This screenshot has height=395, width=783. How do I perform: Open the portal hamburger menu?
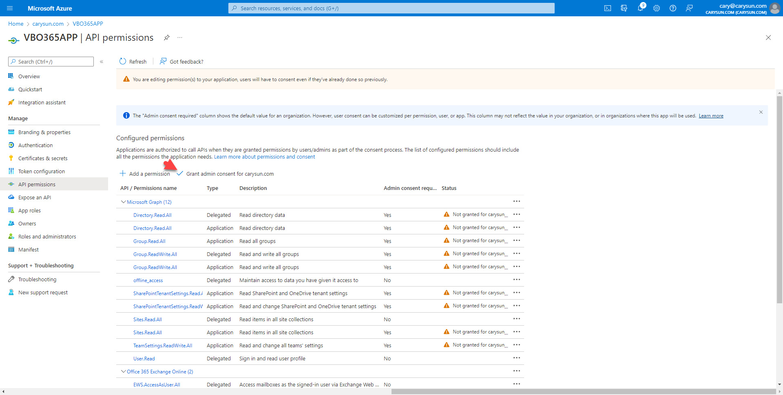pos(10,8)
